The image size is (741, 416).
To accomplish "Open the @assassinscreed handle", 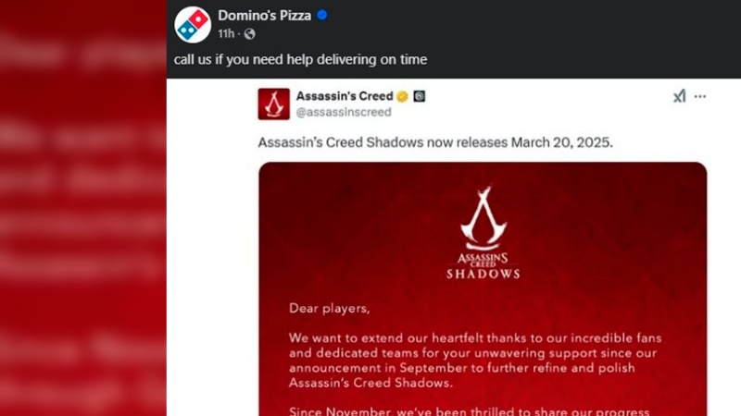I will pyautogui.click(x=344, y=112).
